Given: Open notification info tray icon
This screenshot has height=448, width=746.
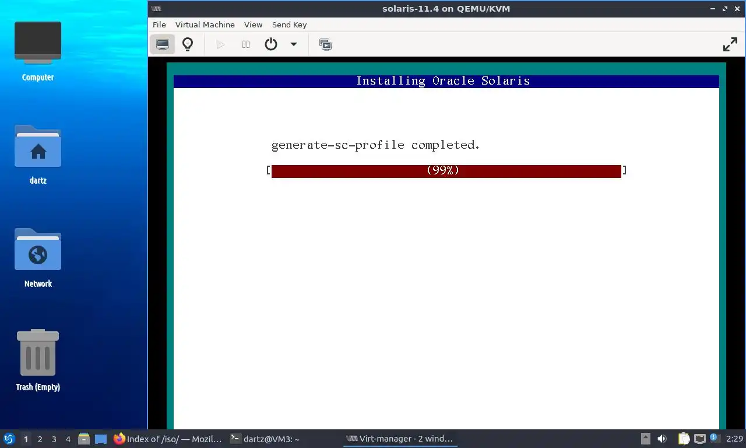Looking at the screenshot, I should tap(714, 438).
